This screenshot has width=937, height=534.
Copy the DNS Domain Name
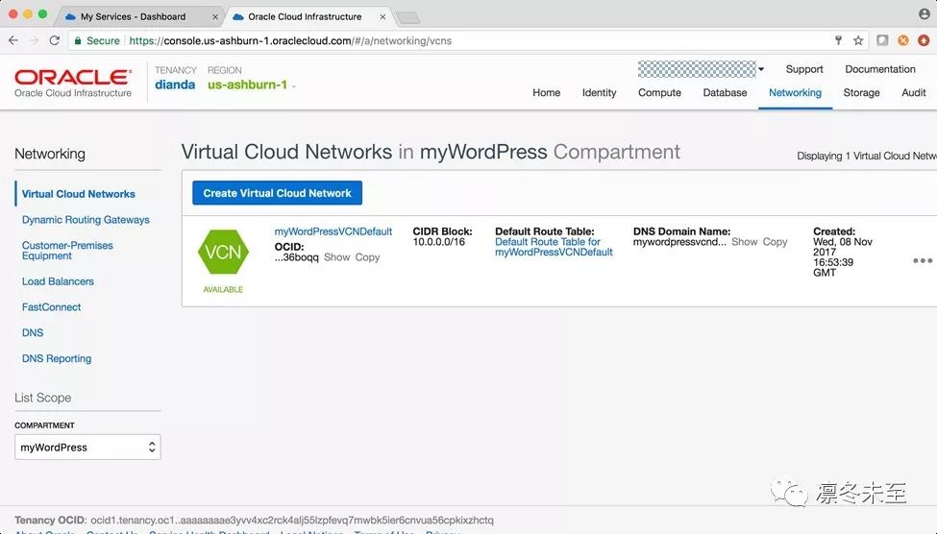click(775, 242)
